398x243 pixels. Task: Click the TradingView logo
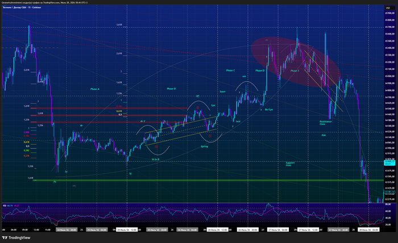(x=16, y=238)
